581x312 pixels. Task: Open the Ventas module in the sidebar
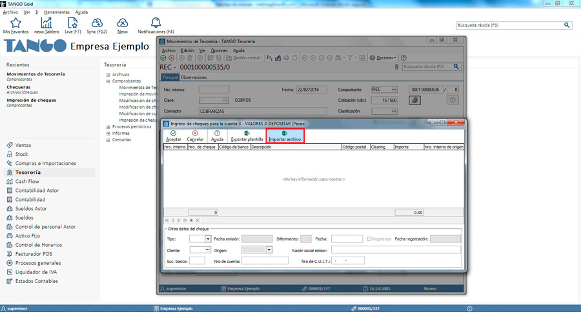tap(23, 145)
